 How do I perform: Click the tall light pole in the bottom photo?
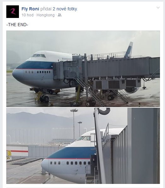tap(74, 125)
